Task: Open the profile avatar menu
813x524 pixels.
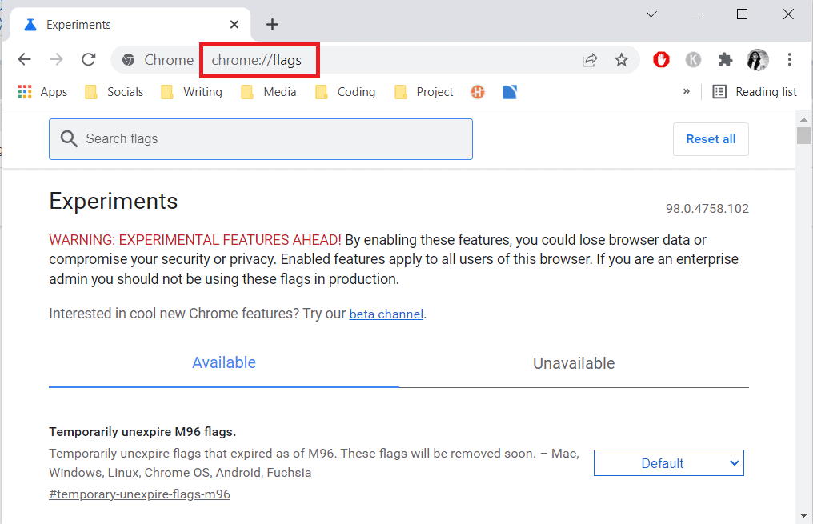Action: tap(758, 60)
